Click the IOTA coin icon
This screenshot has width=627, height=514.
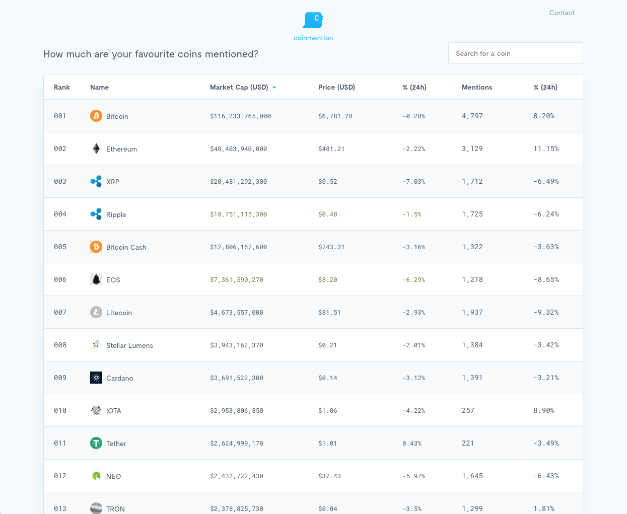point(96,410)
